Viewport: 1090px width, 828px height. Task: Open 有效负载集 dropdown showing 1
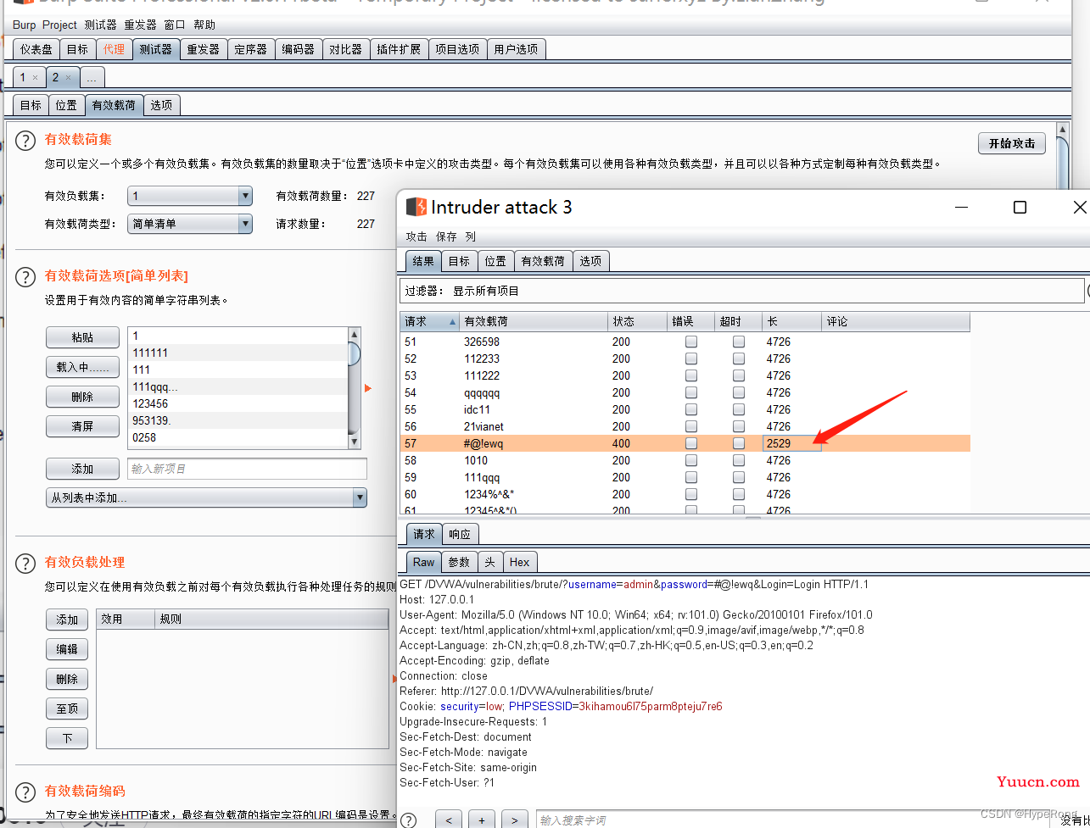(x=190, y=196)
